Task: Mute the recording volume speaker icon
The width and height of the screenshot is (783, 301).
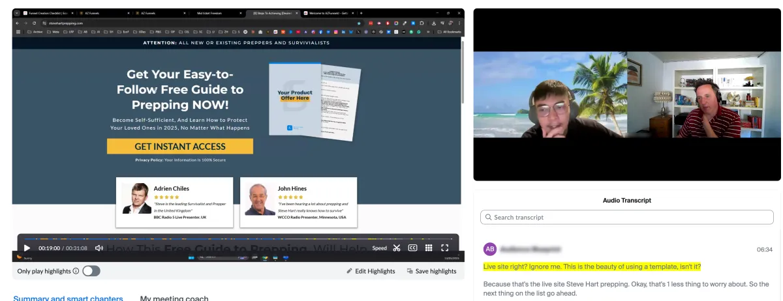Action: 99,248
